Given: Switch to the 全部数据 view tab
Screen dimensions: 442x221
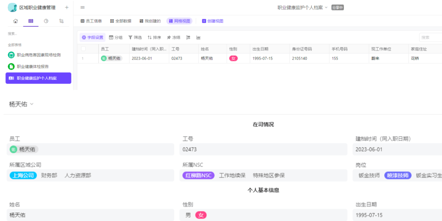Looking at the screenshot, I should point(121,21).
